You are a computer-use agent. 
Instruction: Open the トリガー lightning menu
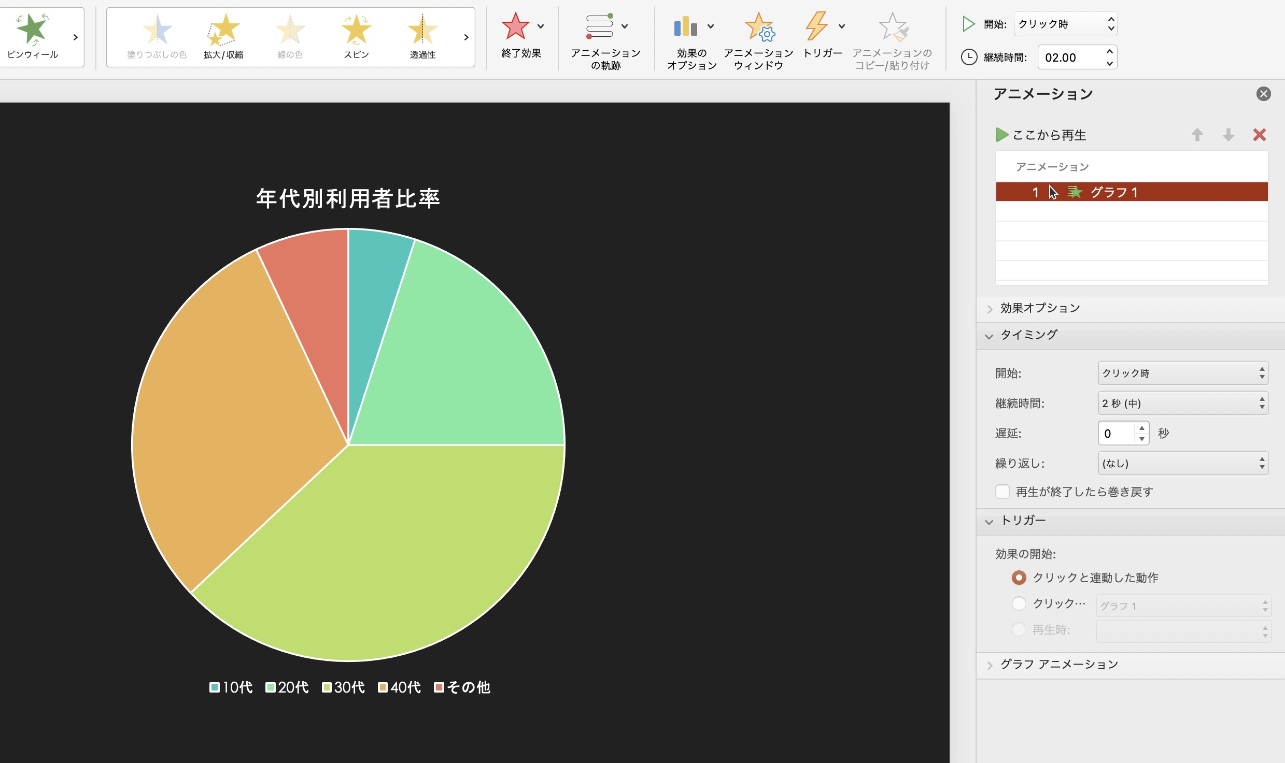[823, 35]
